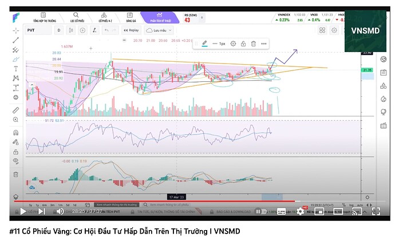Open Lọc cổ phiếu tab

tap(77, 17)
